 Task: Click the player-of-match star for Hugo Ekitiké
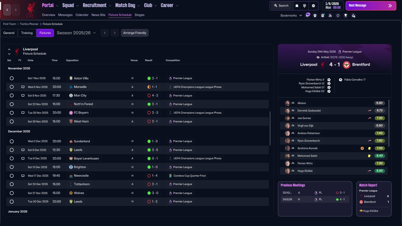point(361,211)
